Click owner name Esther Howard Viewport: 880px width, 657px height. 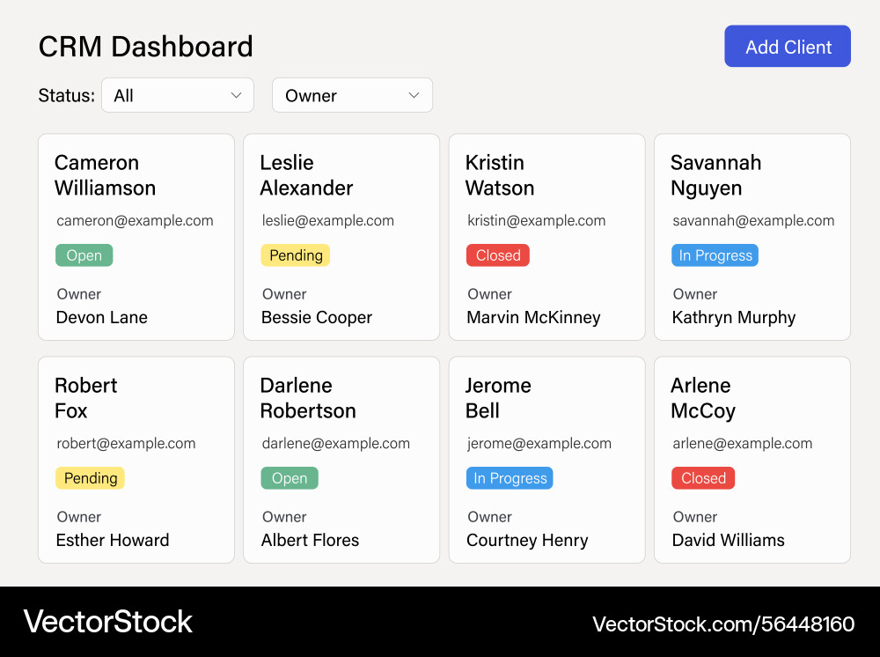[x=113, y=540]
